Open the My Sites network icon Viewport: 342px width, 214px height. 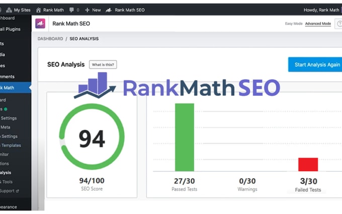pyautogui.click(x=9, y=10)
